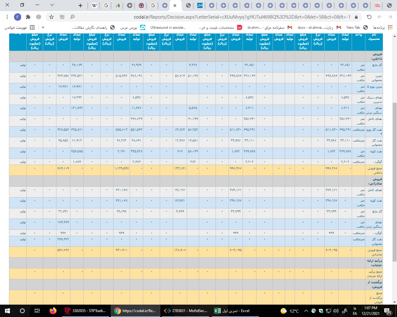
Task: Switch to the Codal favicon tab
Action: (200, 5)
